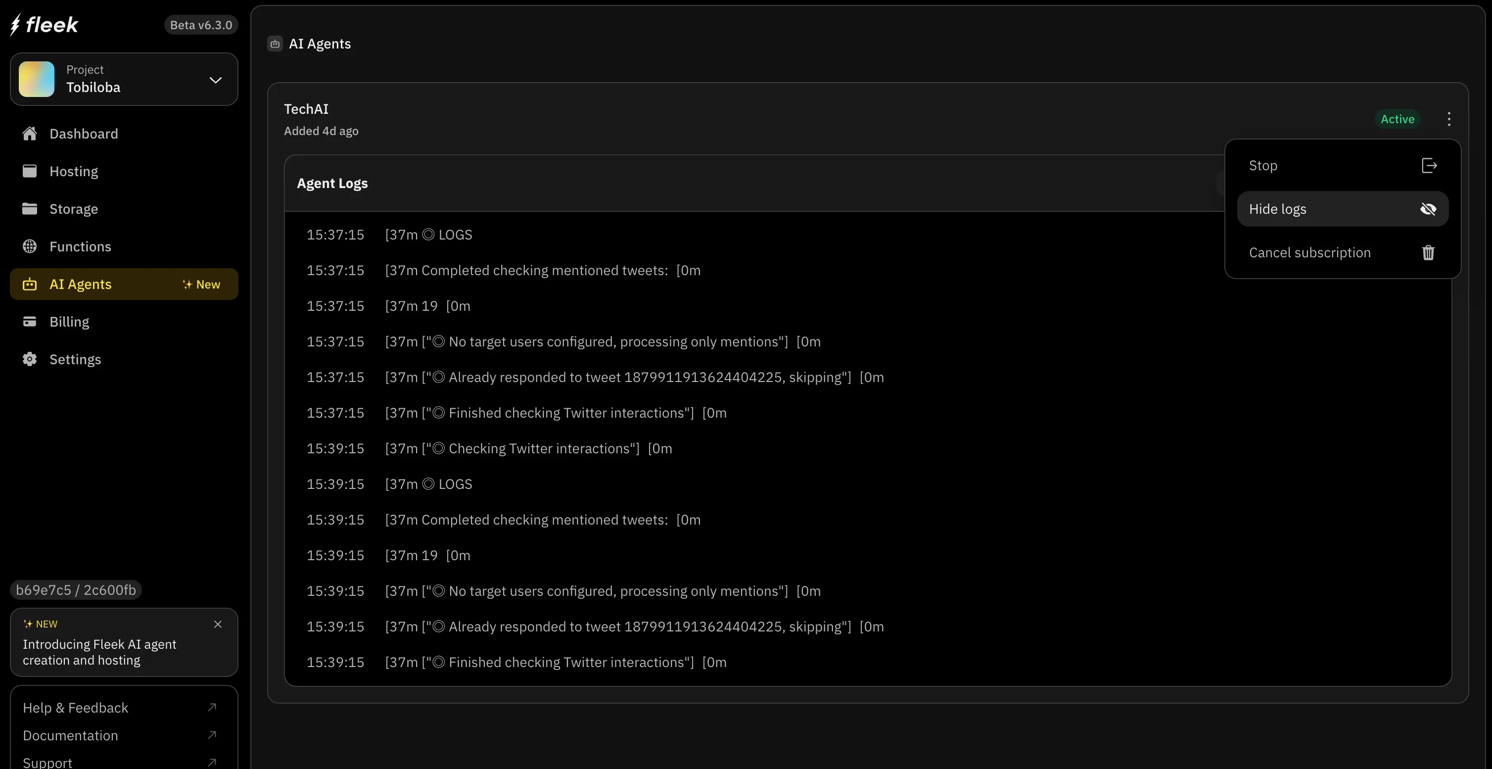Open the Documentation link
1492x769 pixels.
(70, 735)
